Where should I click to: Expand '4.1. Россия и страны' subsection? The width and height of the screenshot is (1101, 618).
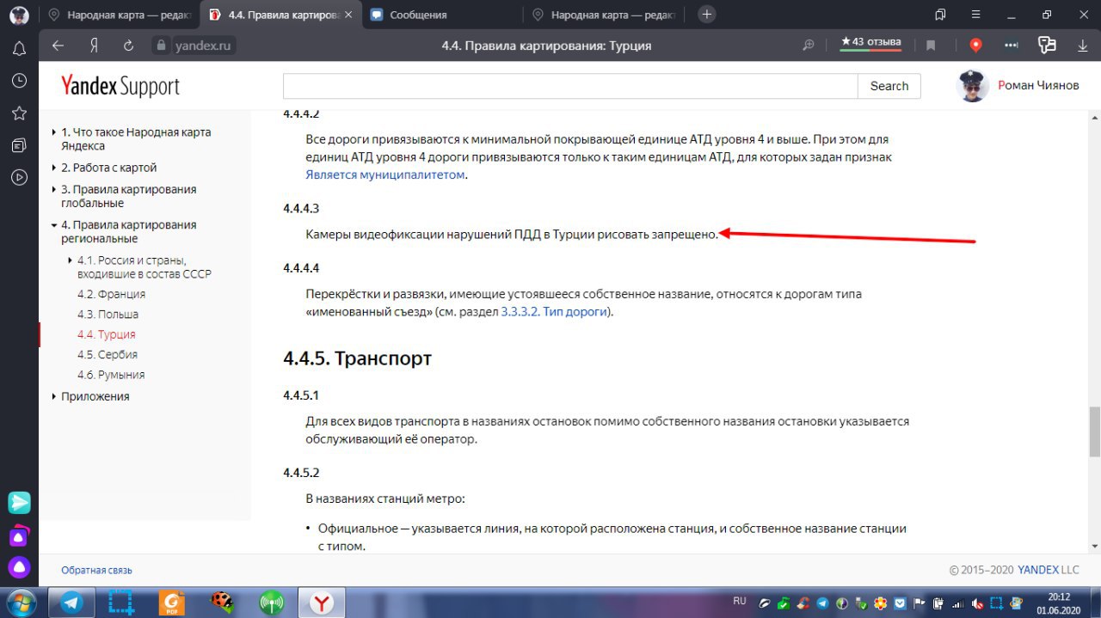144,267
